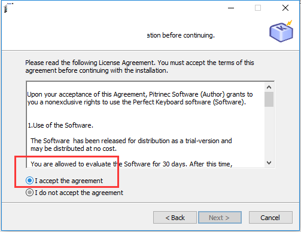Image resolution: width=301 pixels, height=232 pixels.
Task: Click the '30 days' evaluation line in license text
Action: pyautogui.click(x=132, y=164)
